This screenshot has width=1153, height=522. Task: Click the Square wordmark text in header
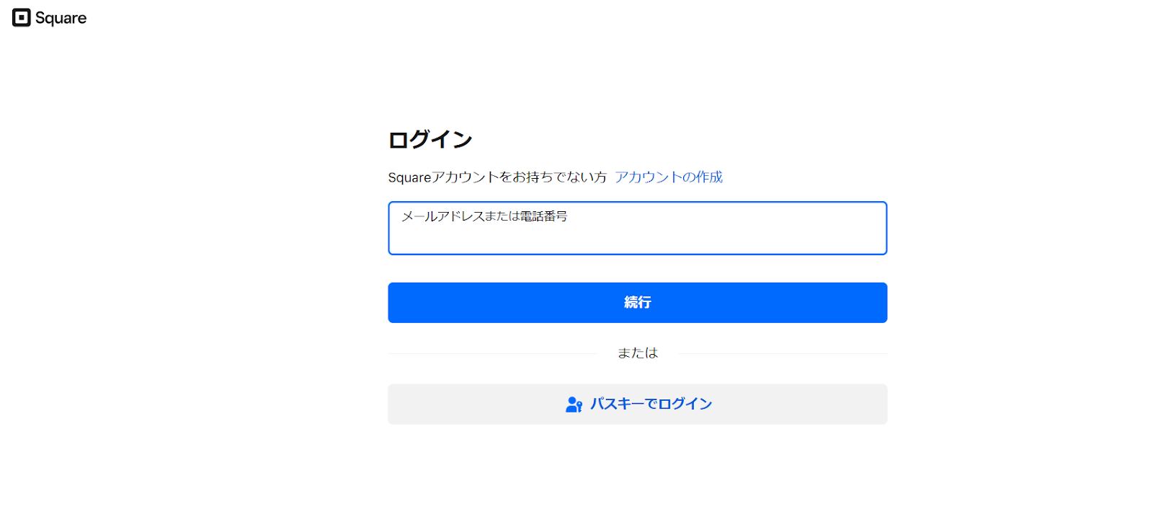(x=61, y=19)
